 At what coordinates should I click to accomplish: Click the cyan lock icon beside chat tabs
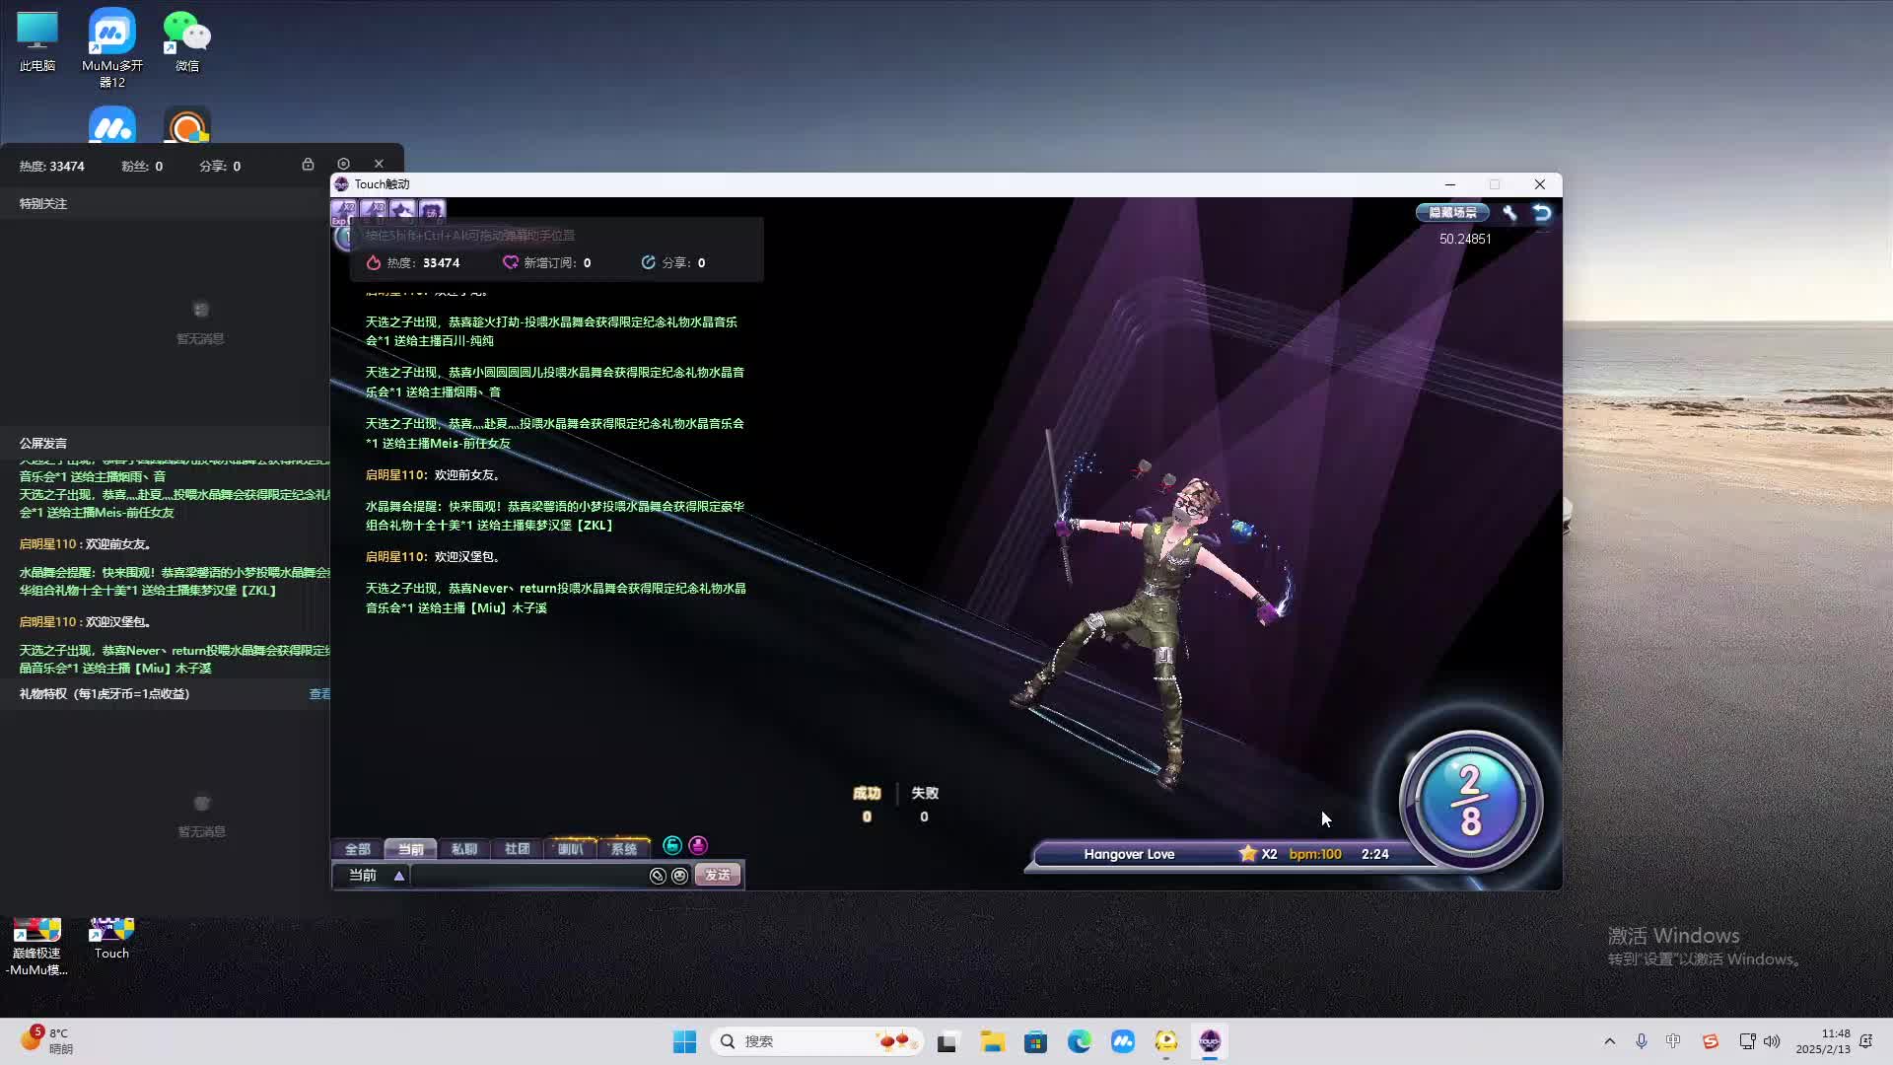coord(672,846)
